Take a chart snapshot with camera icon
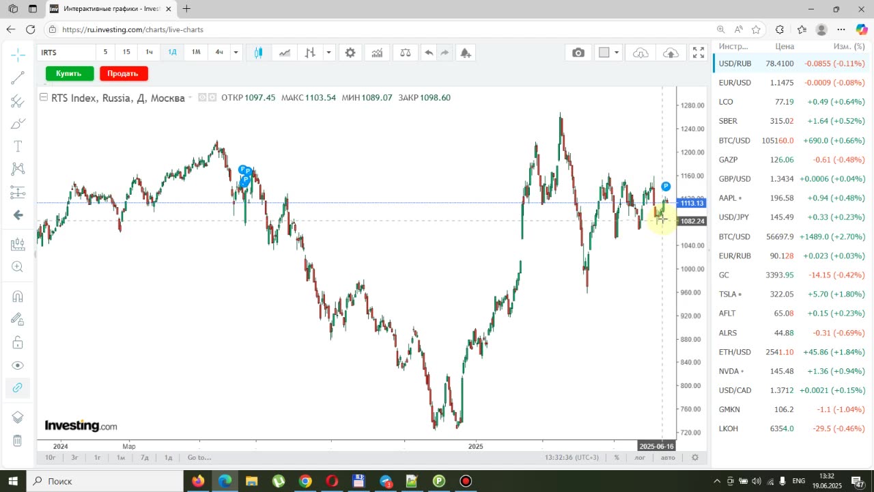 pyautogui.click(x=578, y=53)
